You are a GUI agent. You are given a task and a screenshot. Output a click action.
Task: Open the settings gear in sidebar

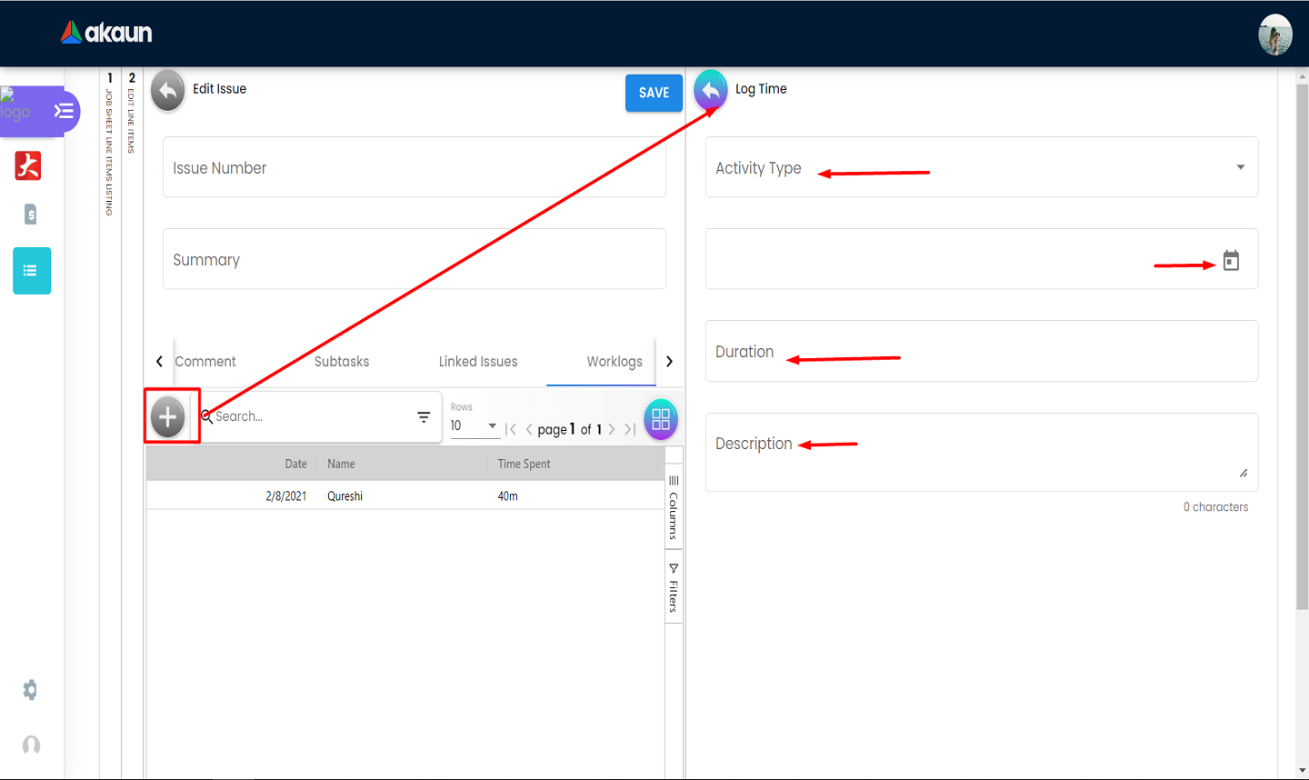coord(30,690)
